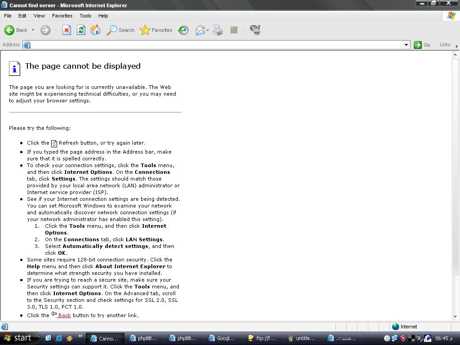Click the Stop loading icon with red X
Image resolution: width=460 pixels, height=345 pixels.
(66, 30)
